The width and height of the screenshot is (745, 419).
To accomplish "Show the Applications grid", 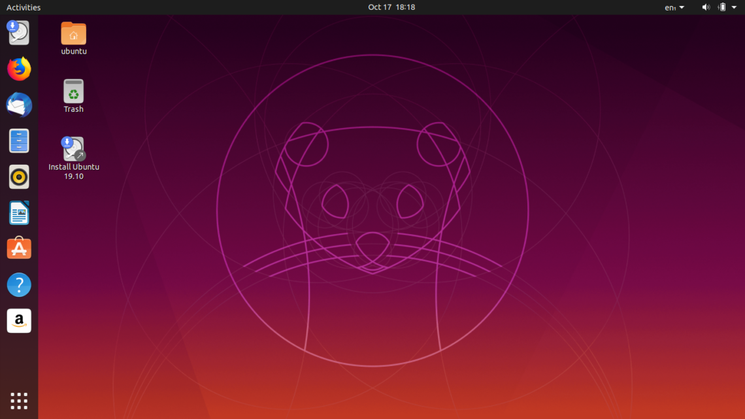I will (19, 401).
